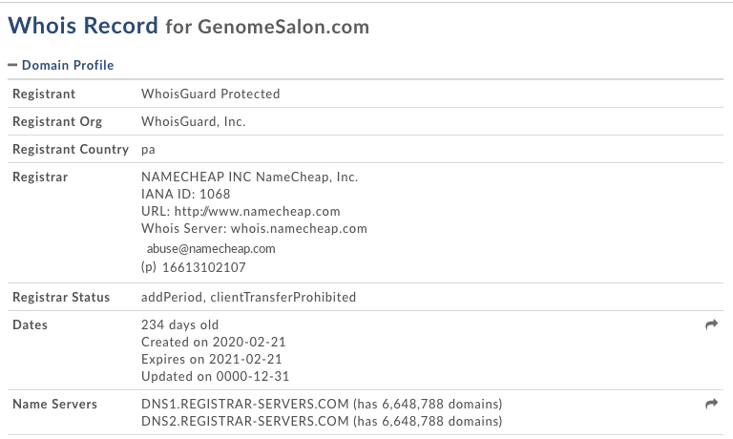This screenshot has height=439, width=733.
Task: Click DNS1.REGISTRAR-SERVERS.COM name server entry
Action: 245,404
